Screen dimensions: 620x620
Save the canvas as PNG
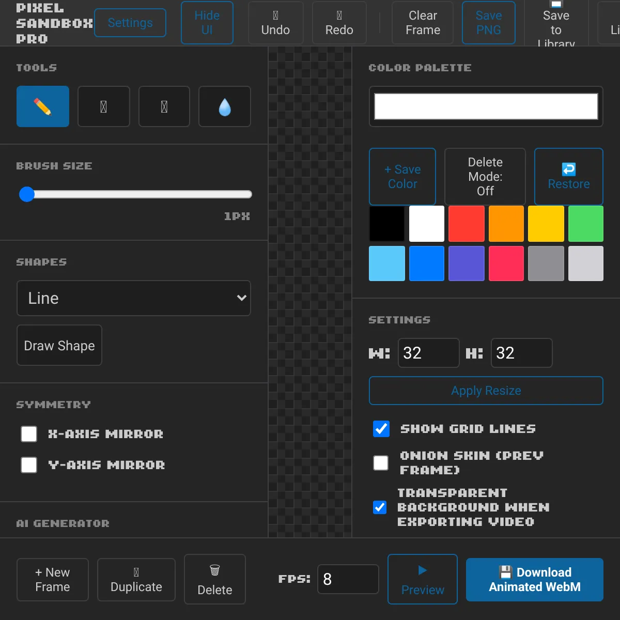(x=489, y=23)
